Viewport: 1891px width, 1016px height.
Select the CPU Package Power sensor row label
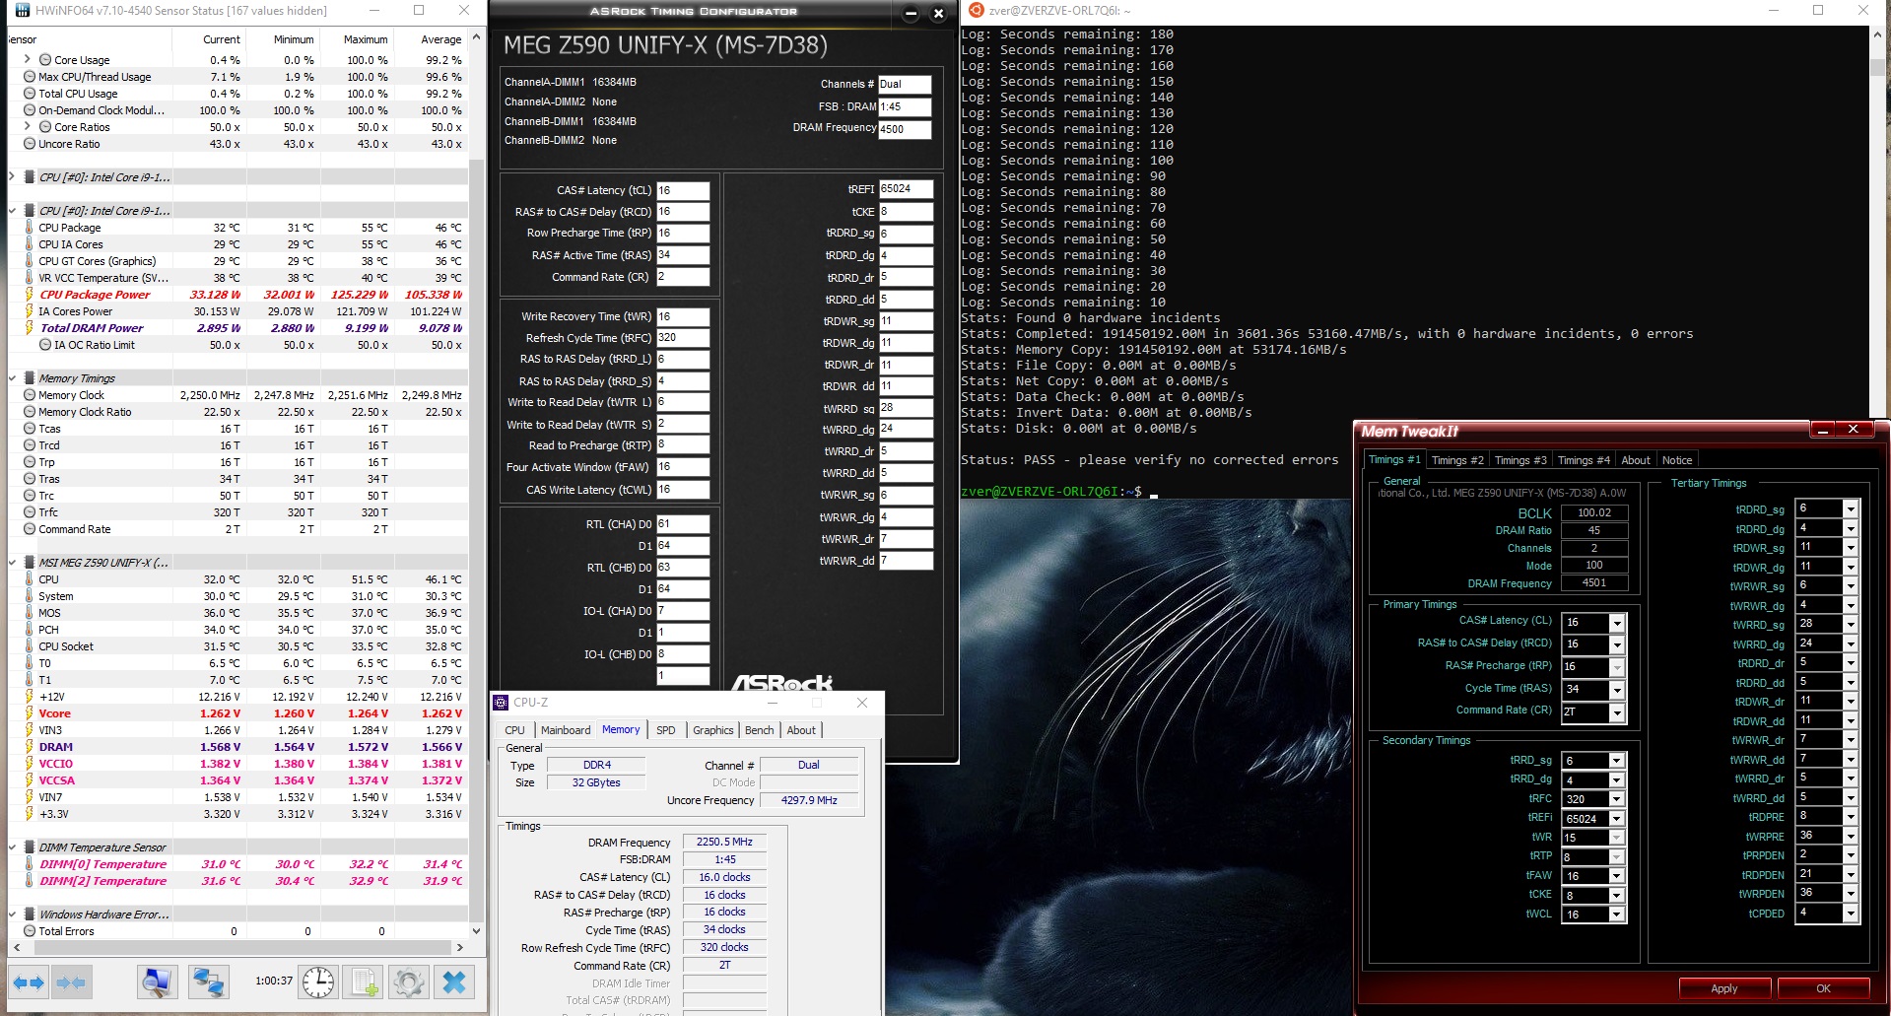95,295
